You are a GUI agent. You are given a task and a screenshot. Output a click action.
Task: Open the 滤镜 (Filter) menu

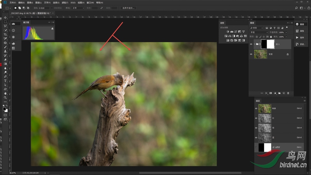point(64,2)
